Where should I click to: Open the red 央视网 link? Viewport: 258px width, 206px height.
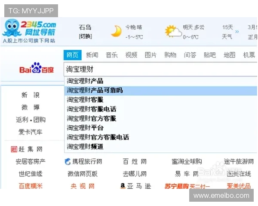pos(83,186)
